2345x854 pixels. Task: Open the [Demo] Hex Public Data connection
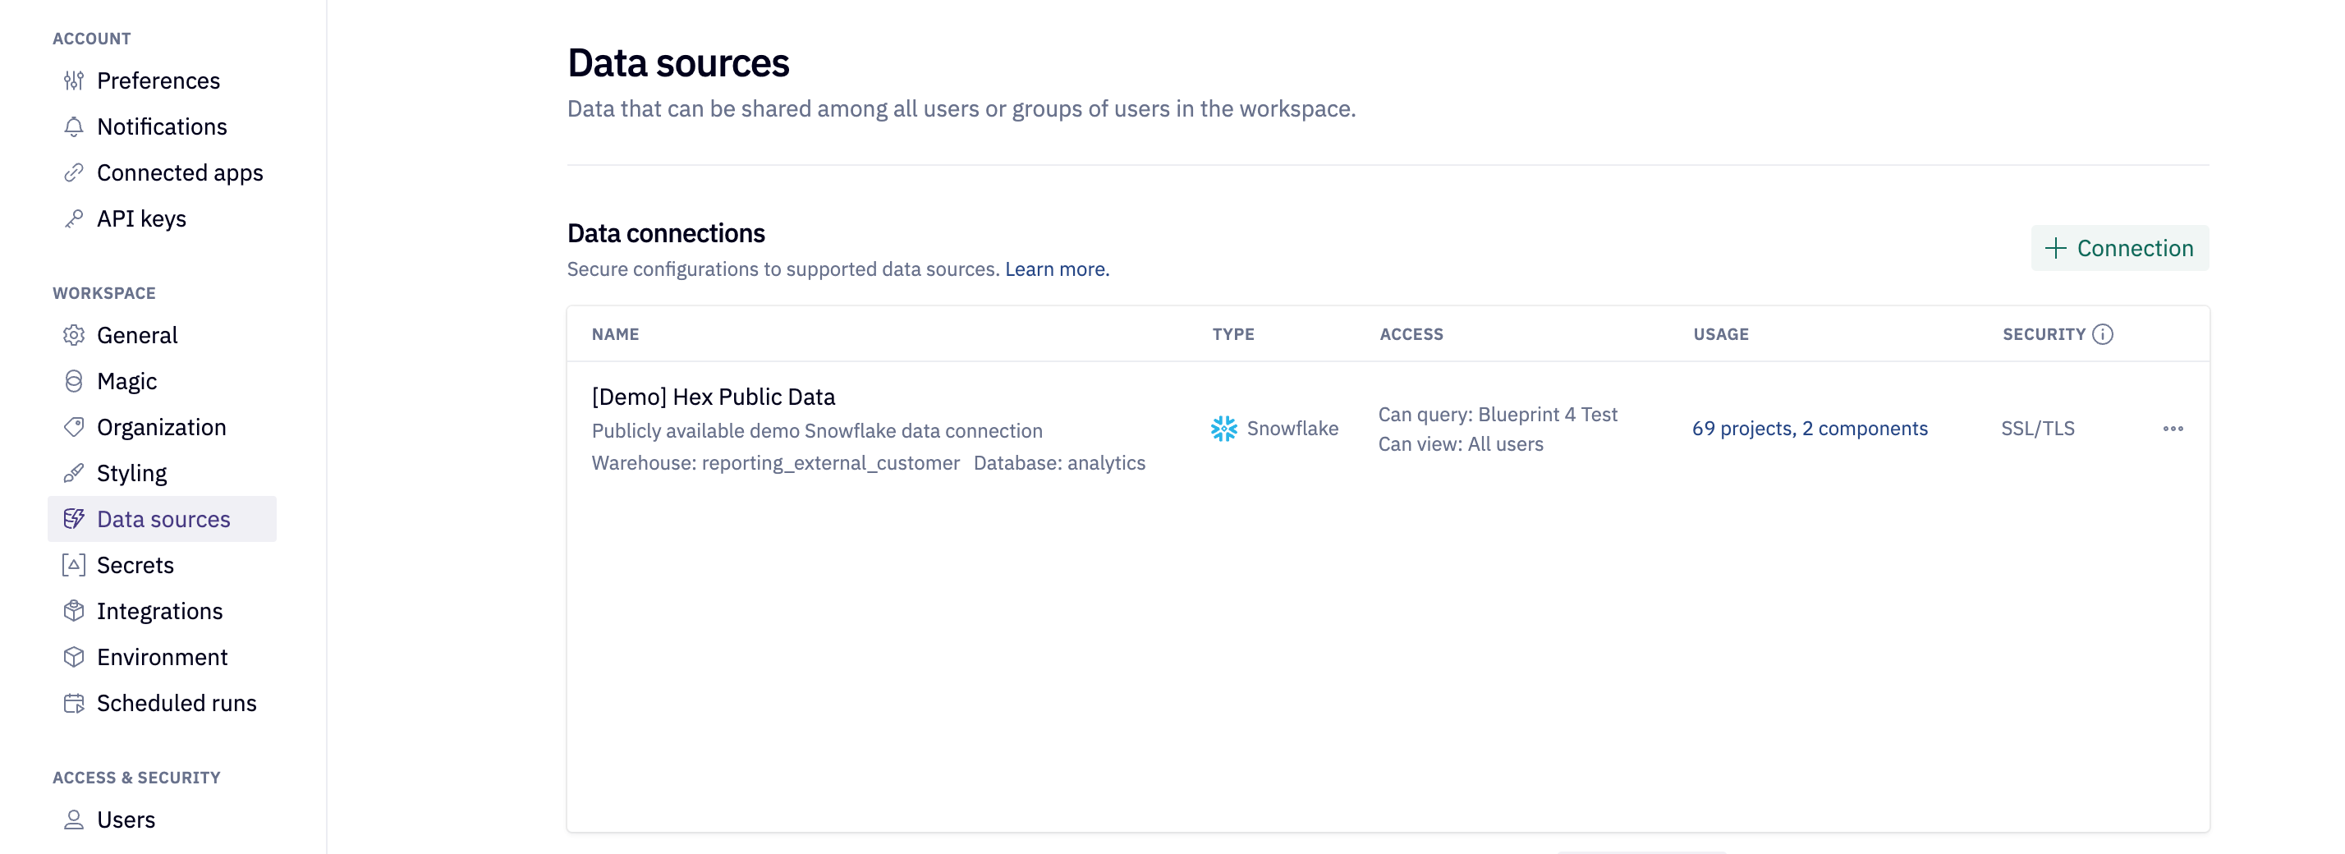(x=713, y=397)
